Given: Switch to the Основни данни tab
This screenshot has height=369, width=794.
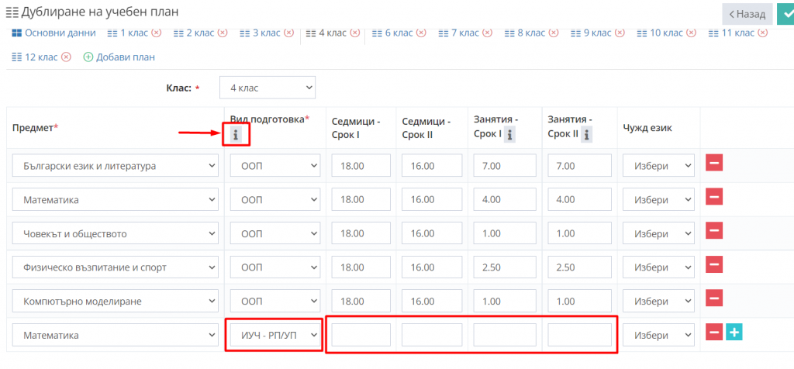Looking at the screenshot, I should pos(54,33).
